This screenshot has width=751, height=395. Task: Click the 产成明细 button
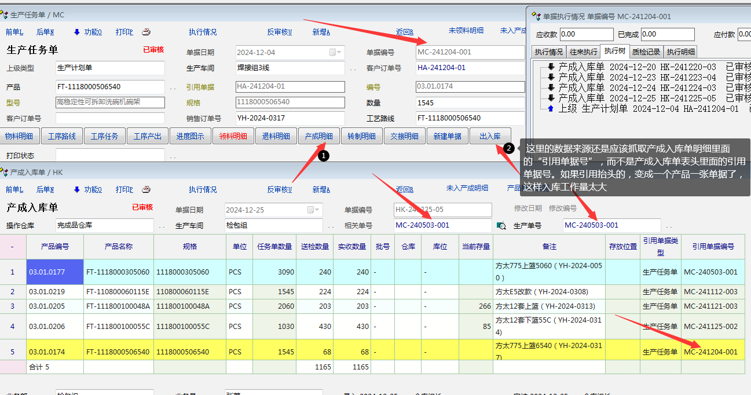click(x=318, y=136)
